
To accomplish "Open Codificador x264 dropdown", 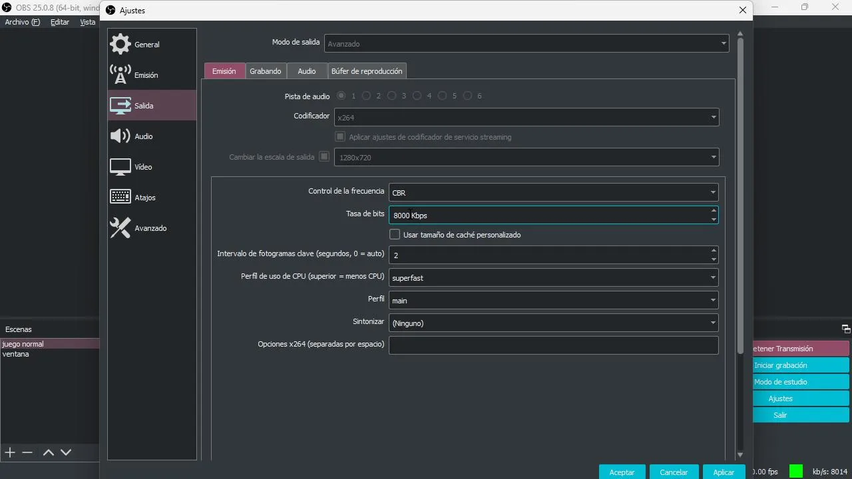I will [x=527, y=117].
